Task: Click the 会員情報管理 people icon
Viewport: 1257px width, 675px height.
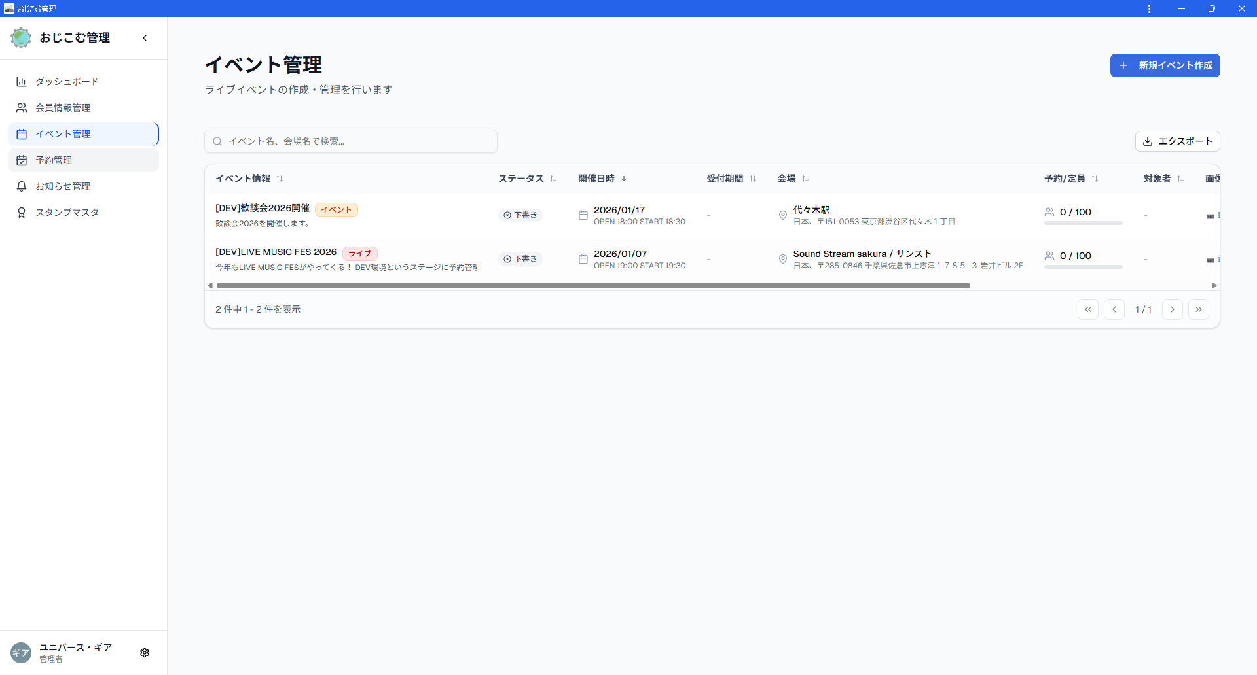Action: [22, 107]
